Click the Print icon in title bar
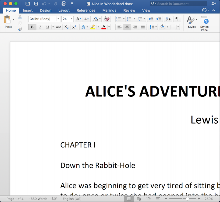The width and height of the screenshot is (220, 202). [x=64, y=4]
